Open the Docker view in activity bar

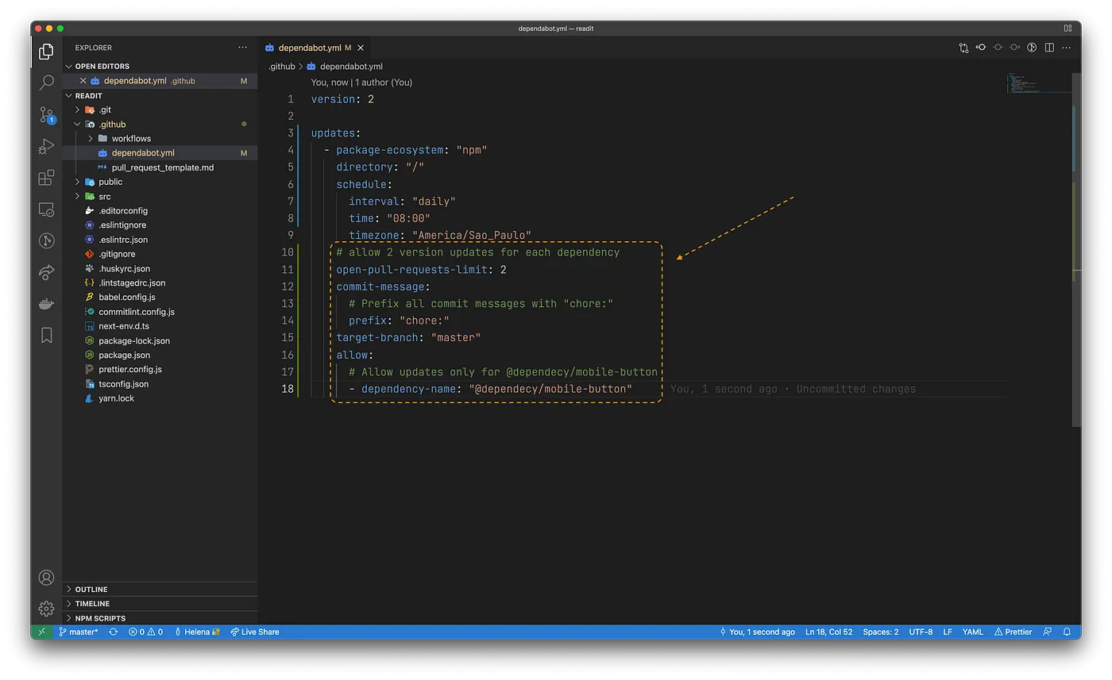(x=46, y=304)
